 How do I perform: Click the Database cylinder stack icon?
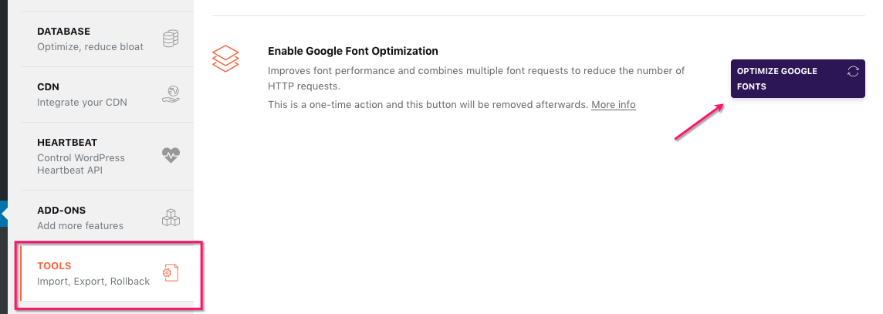[171, 39]
